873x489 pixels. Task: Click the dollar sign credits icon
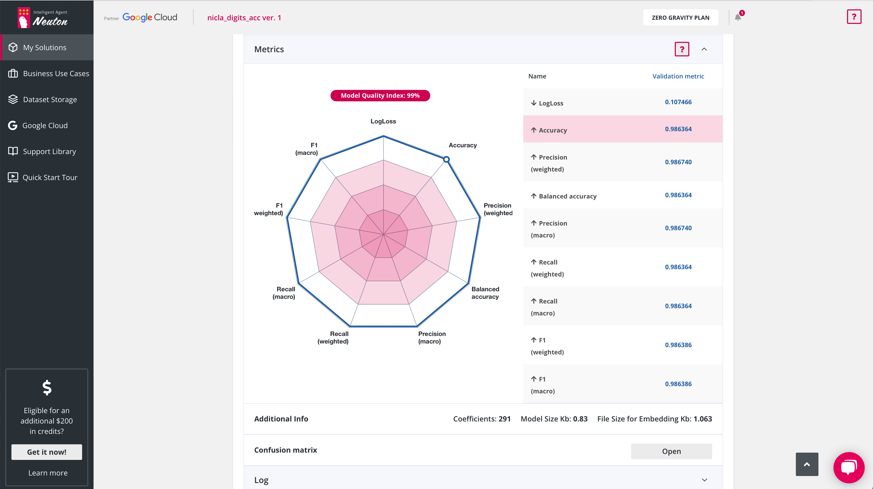pos(47,388)
